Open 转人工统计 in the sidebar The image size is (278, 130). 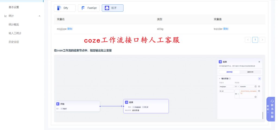pos(15,33)
